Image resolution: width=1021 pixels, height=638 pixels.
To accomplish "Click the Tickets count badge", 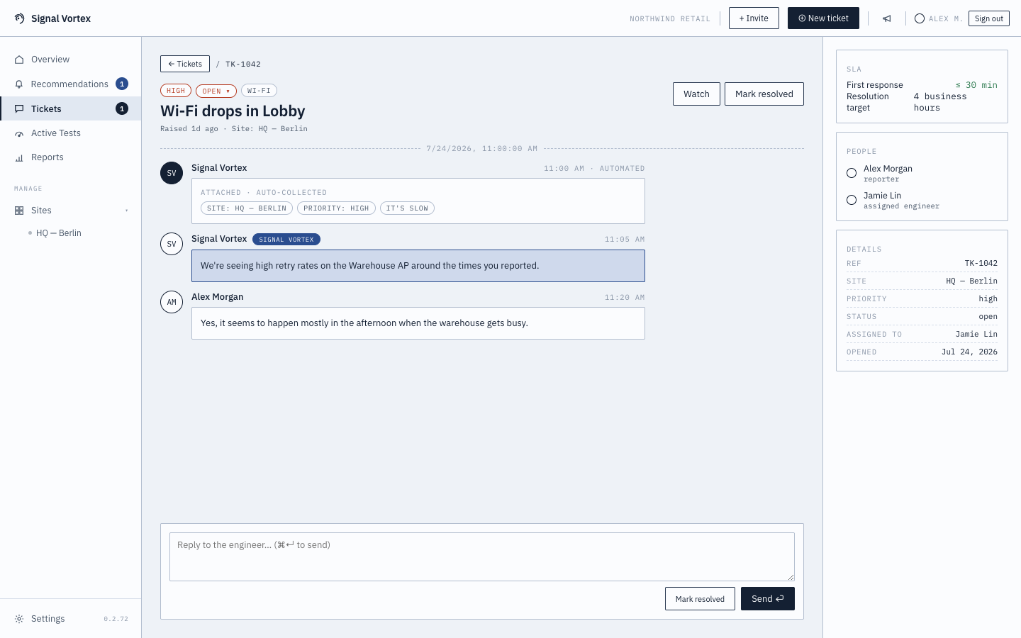I will (122, 108).
